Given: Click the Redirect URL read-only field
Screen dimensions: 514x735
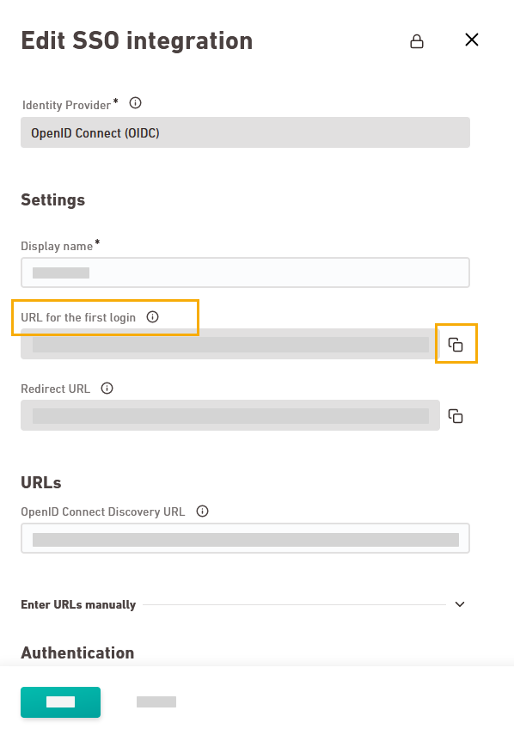Looking at the screenshot, I should pos(230,415).
